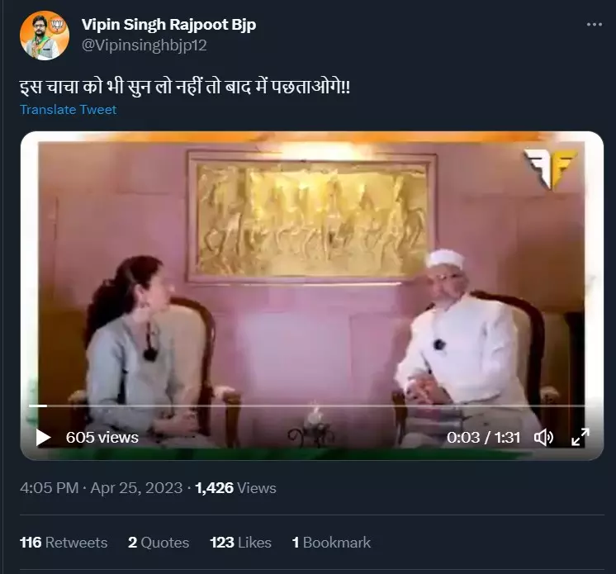Show the 123 Likes list

pyautogui.click(x=240, y=543)
